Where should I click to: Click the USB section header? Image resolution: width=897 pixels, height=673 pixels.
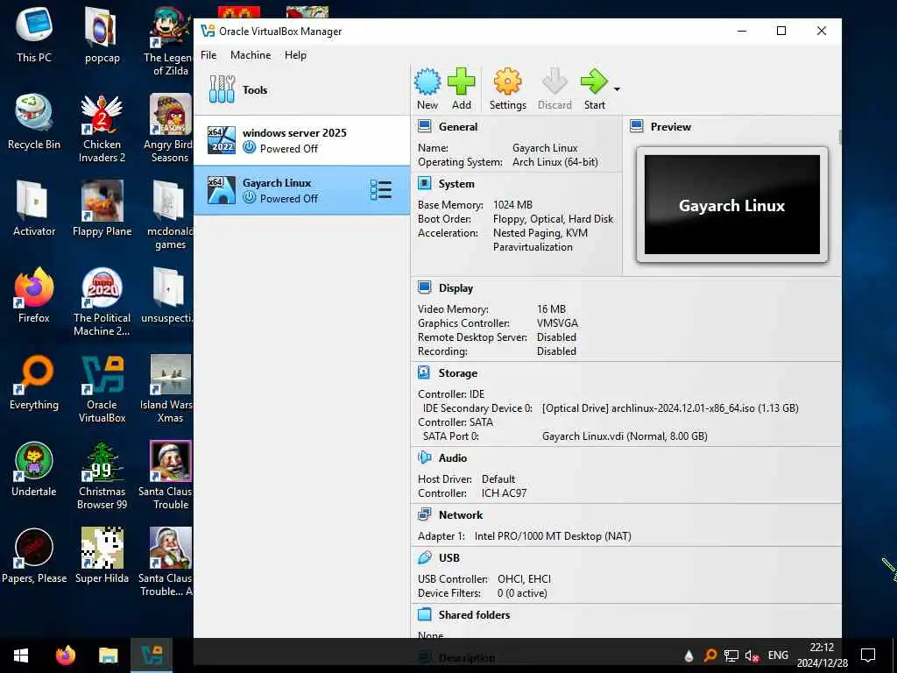point(448,557)
